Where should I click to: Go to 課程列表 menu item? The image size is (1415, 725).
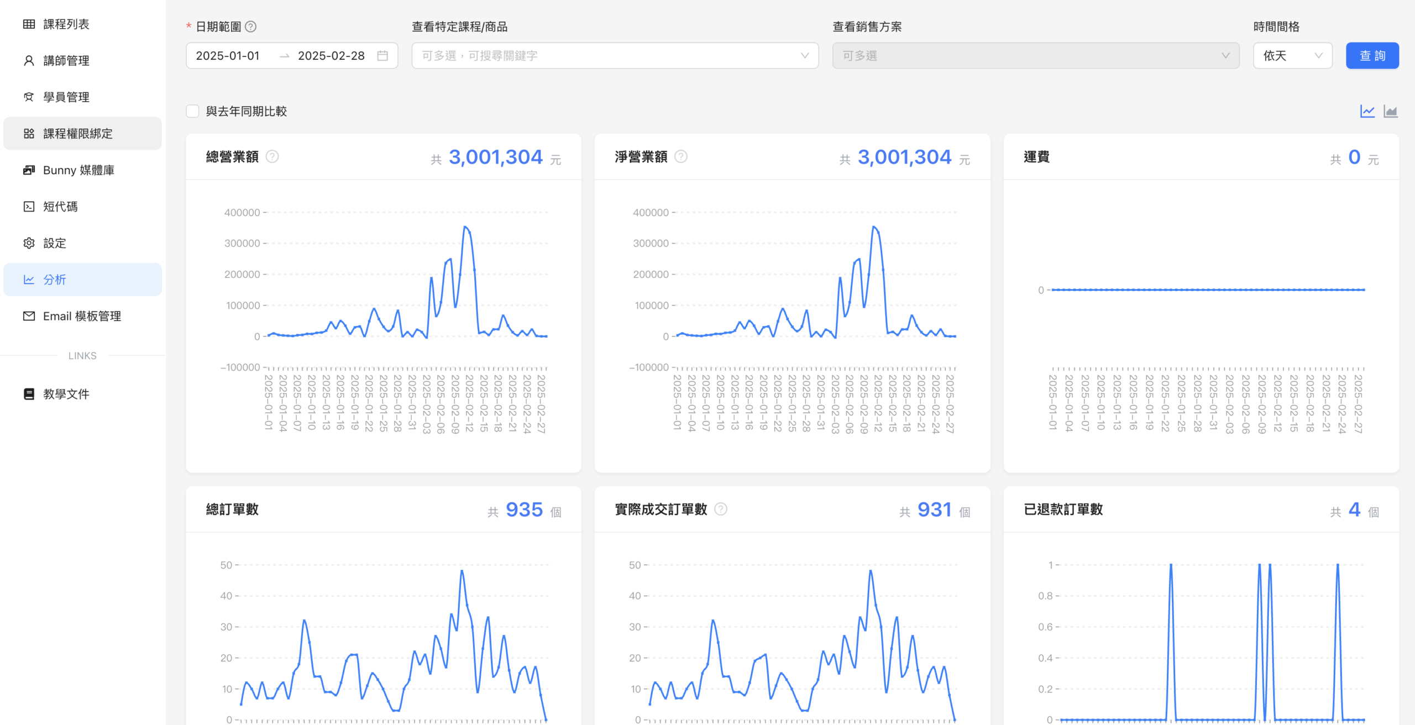pyautogui.click(x=66, y=24)
